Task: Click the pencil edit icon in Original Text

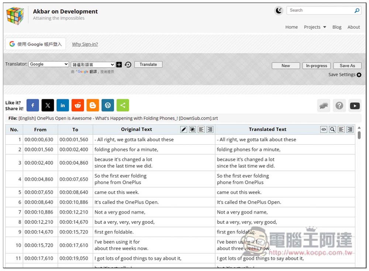Action: (183, 129)
